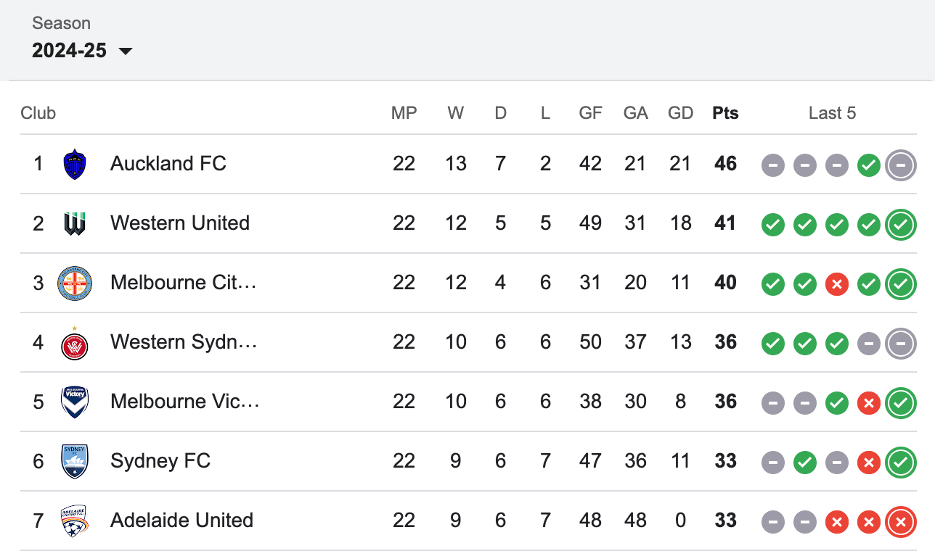The image size is (935, 551).
Task: Click the Adelaide United logo
Action: [75, 521]
